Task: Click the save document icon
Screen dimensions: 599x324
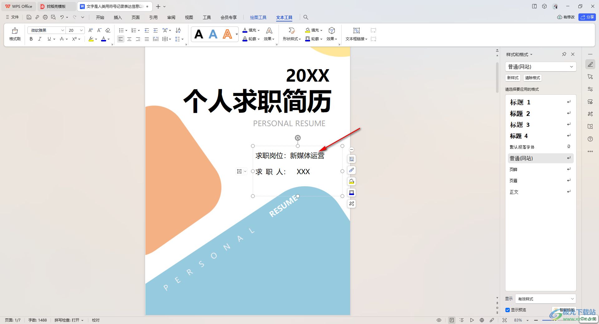Action: [29, 17]
